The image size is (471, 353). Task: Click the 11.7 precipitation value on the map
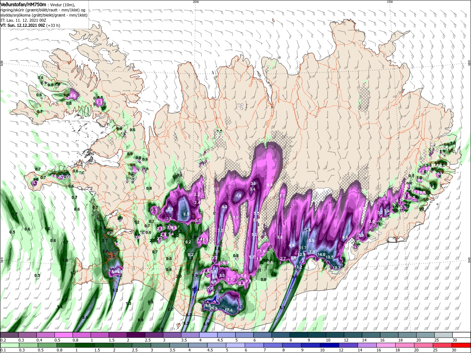[x=303, y=248]
